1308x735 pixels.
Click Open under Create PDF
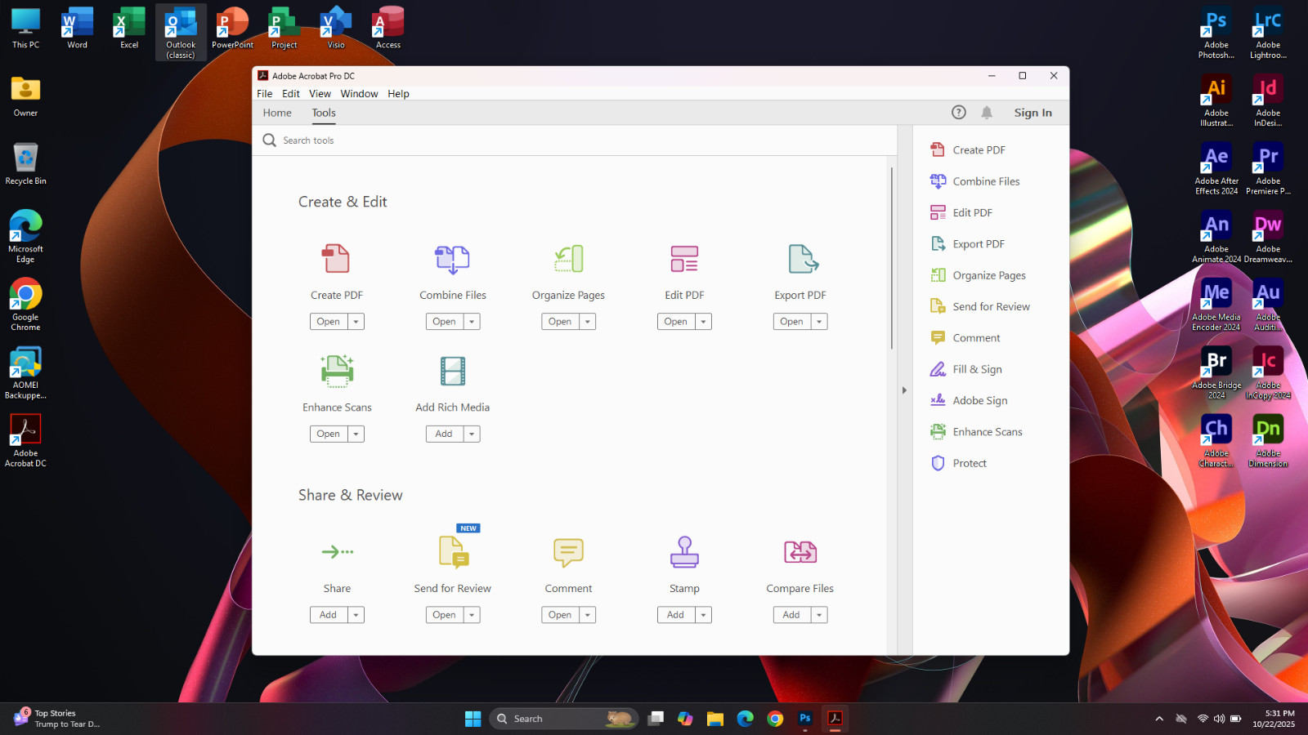pyautogui.click(x=329, y=322)
